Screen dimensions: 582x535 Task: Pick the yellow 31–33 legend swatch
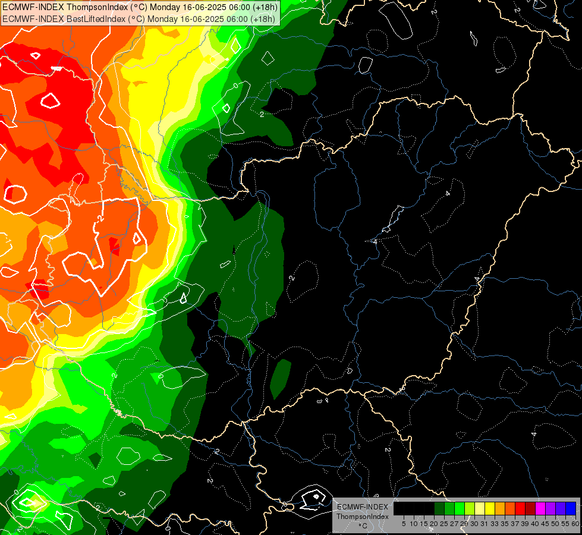tap(490, 508)
